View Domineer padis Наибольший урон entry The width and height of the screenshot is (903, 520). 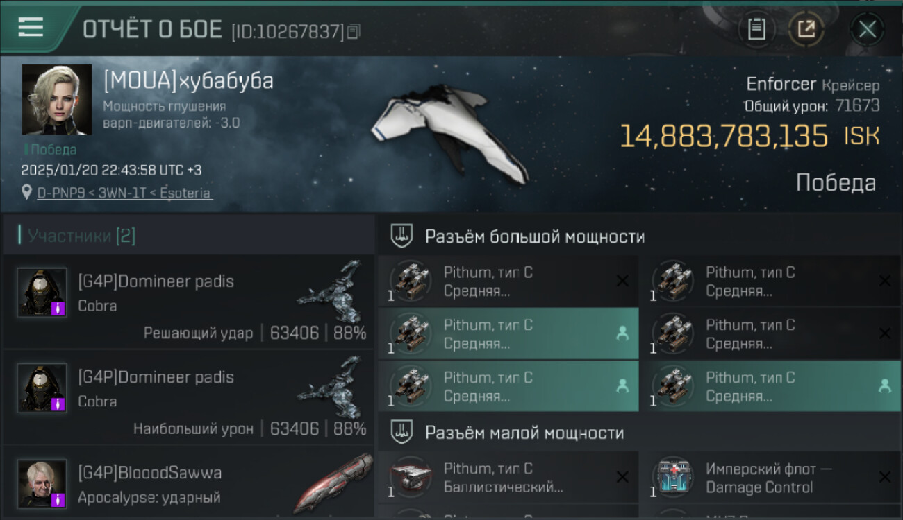coord(188,397)
